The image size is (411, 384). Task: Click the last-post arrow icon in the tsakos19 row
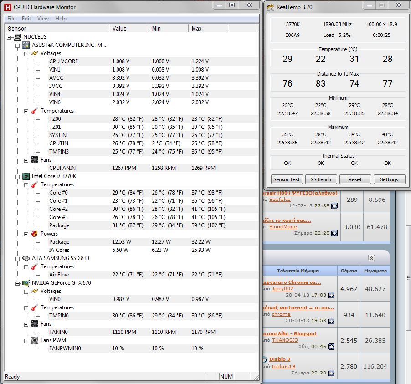tap(331, 373)
